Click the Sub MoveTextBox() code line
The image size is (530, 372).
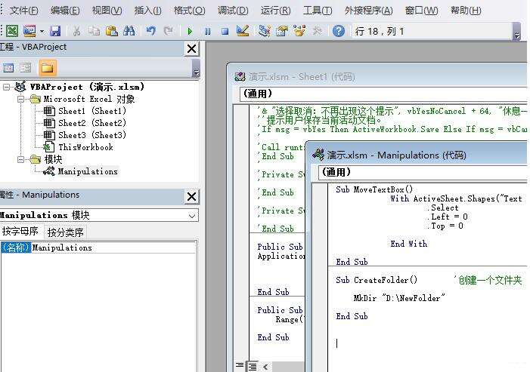[374, 189]
